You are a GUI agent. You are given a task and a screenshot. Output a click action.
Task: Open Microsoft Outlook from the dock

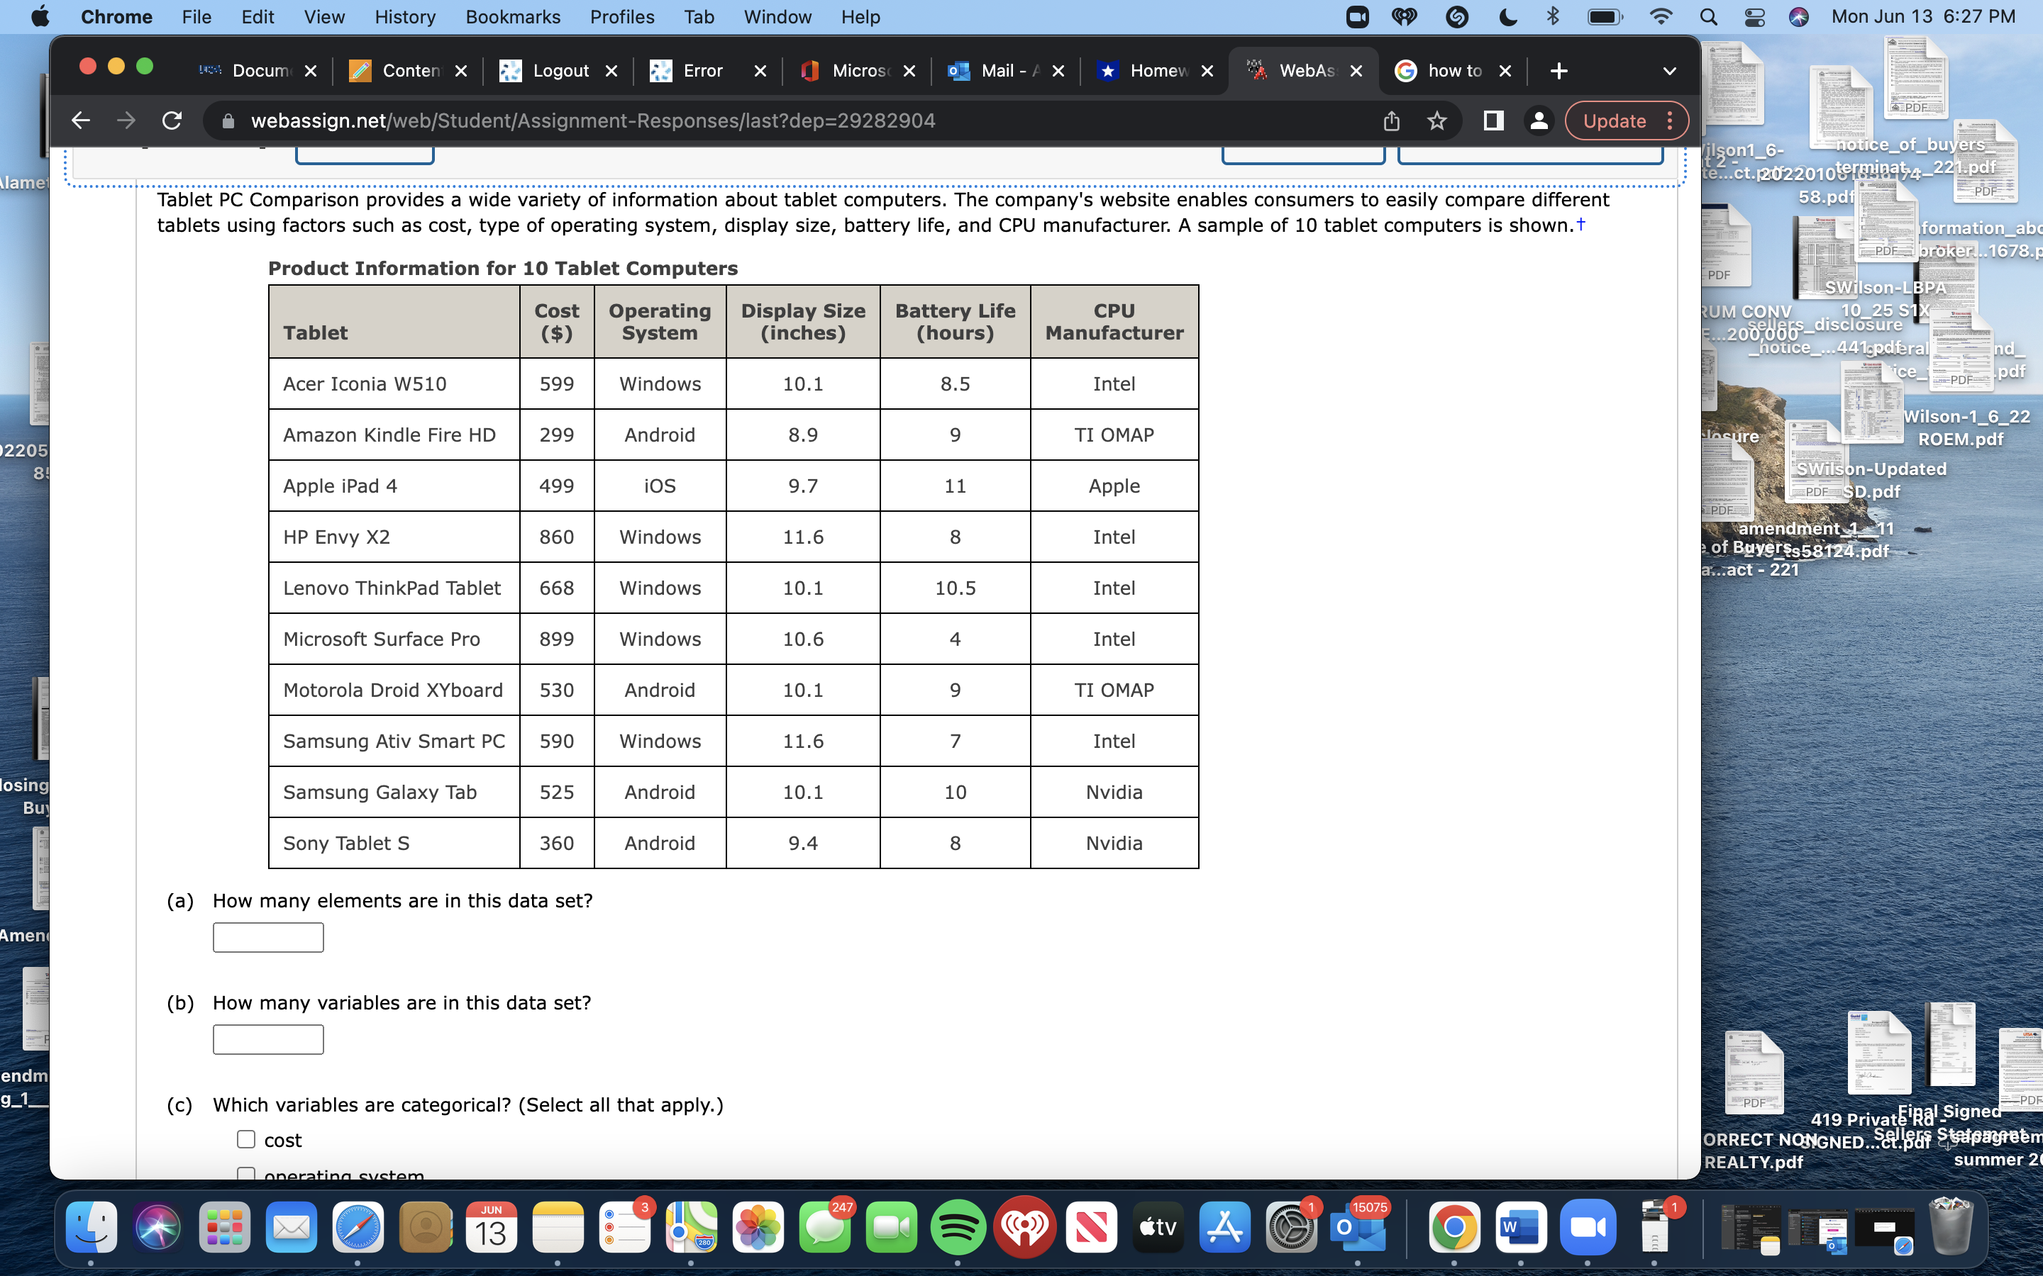tap(1360, 1232)
